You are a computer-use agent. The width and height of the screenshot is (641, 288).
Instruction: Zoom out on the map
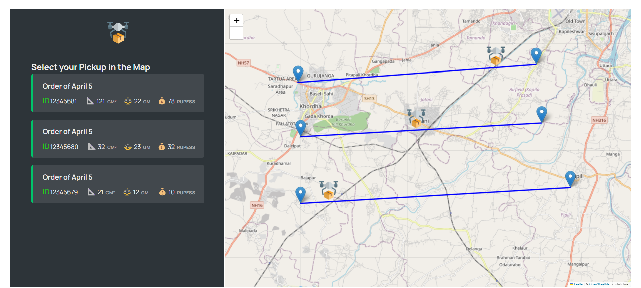coord(236,33)
